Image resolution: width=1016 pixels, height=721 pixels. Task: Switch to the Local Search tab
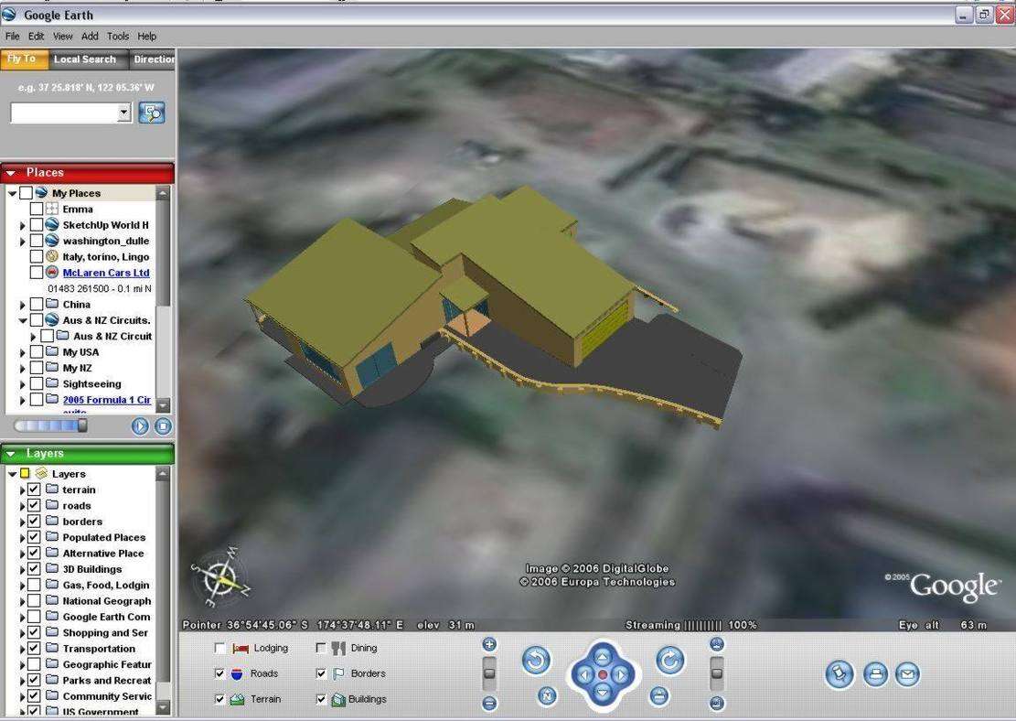coord(85,59)
